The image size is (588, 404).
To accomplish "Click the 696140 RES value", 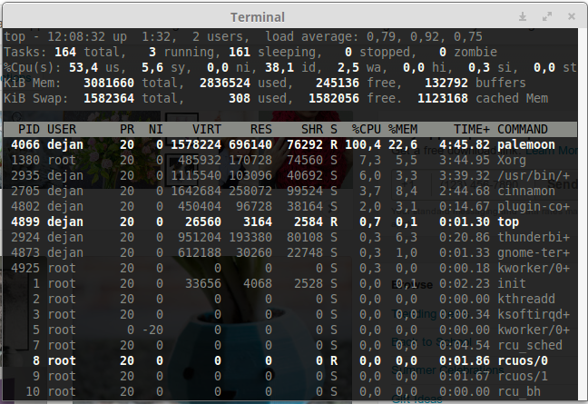I will [x=250, y=144].
